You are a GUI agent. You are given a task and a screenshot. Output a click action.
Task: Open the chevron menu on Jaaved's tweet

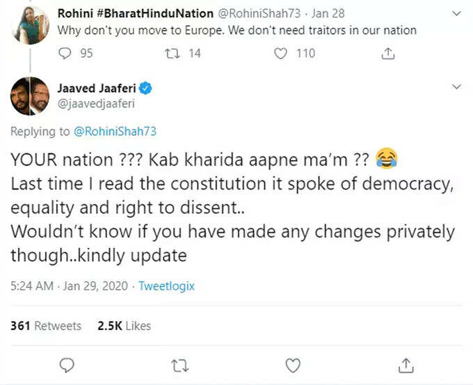click(x=457, y=87)
